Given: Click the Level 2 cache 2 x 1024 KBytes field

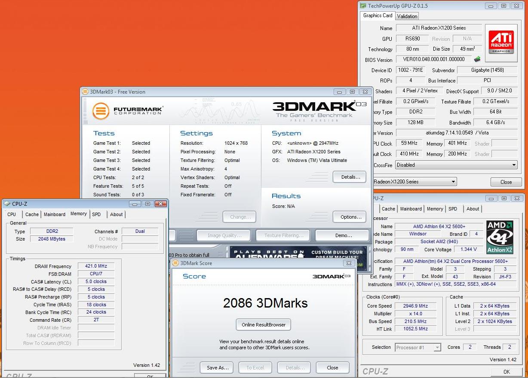Looking at the screenshot, I should point(494,322).
